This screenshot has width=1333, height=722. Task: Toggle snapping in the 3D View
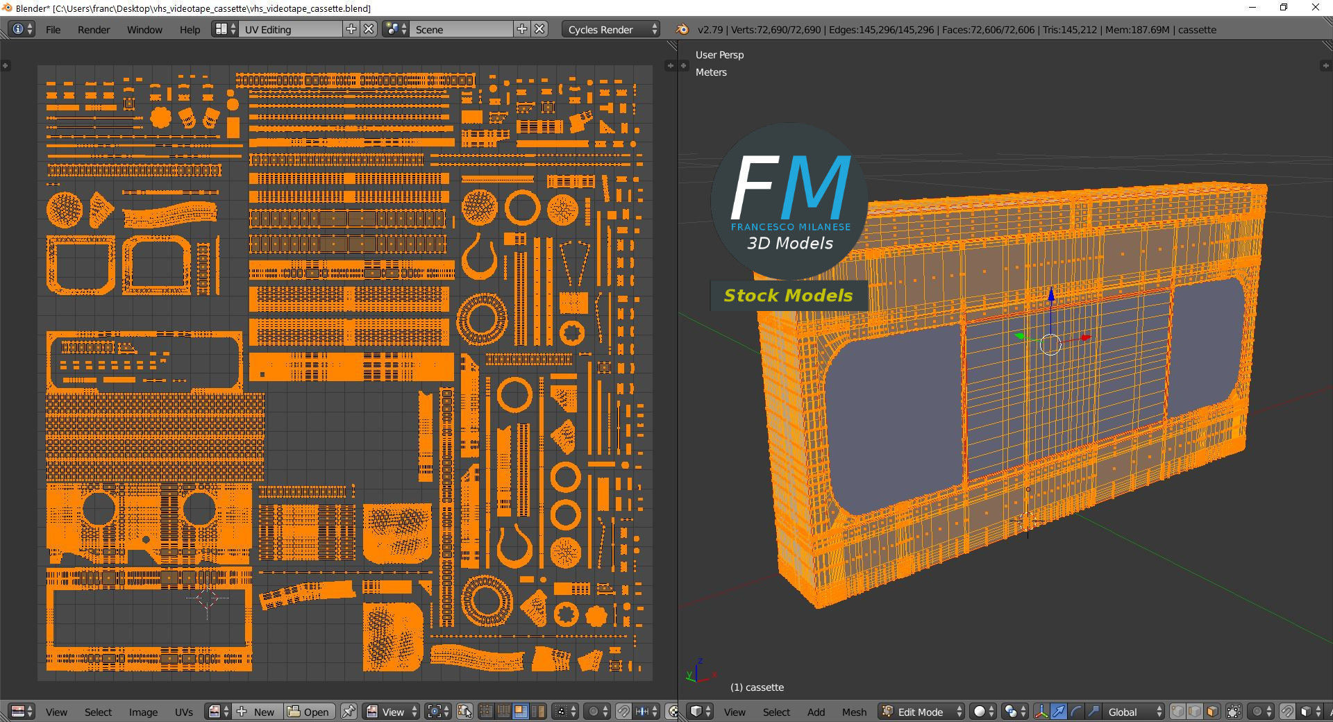(x=1287, y=712)
